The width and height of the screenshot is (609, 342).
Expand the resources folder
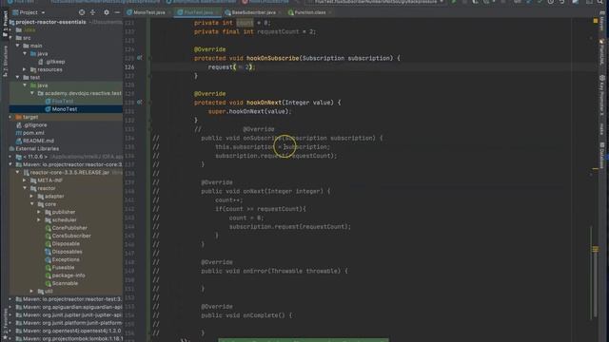pos(25,69)
